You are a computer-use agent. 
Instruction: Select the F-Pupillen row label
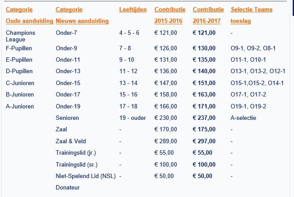click(19, 48)
